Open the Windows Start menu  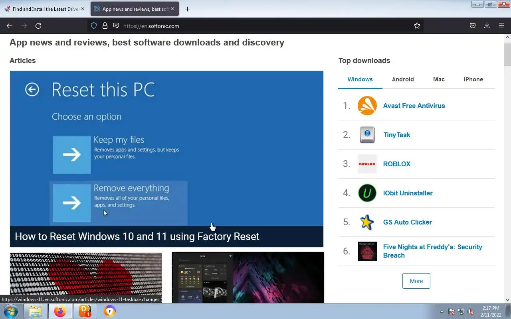pos(11,311)
